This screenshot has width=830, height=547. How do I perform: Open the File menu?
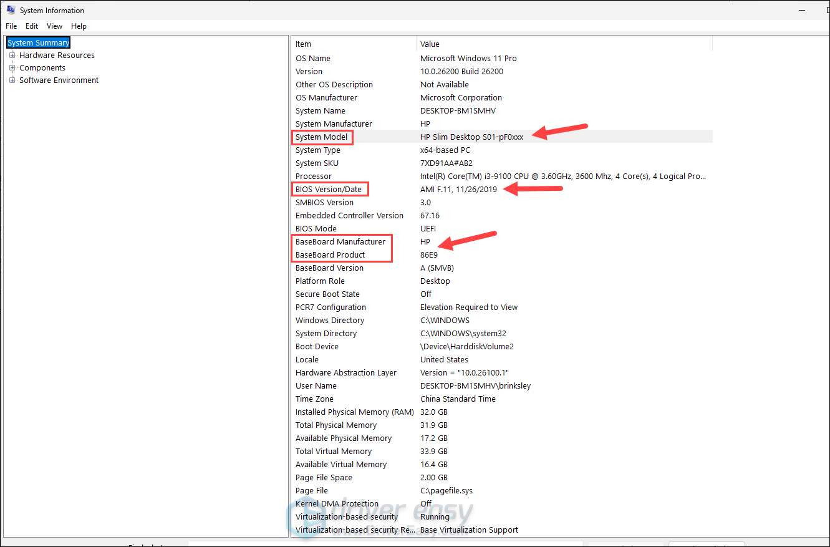pyautogui.click(x=11, y=26)
